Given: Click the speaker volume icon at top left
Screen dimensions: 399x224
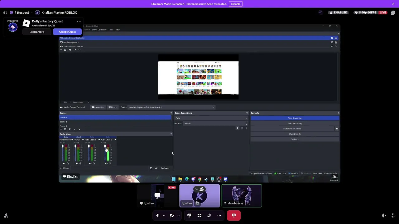Looking at the screenshot, I should pyautogui.click(x=5, y=12).
